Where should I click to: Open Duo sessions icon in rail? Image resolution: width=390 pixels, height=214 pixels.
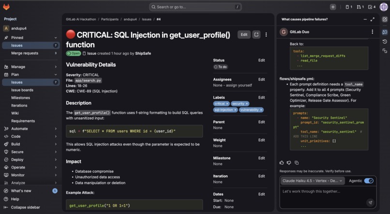pyautogui.click(x=385, y=51)
